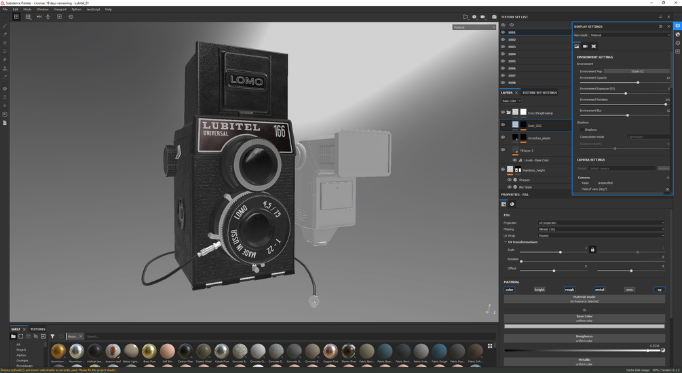Click the plus-in-square icon in top toolbar

(59, 17)
